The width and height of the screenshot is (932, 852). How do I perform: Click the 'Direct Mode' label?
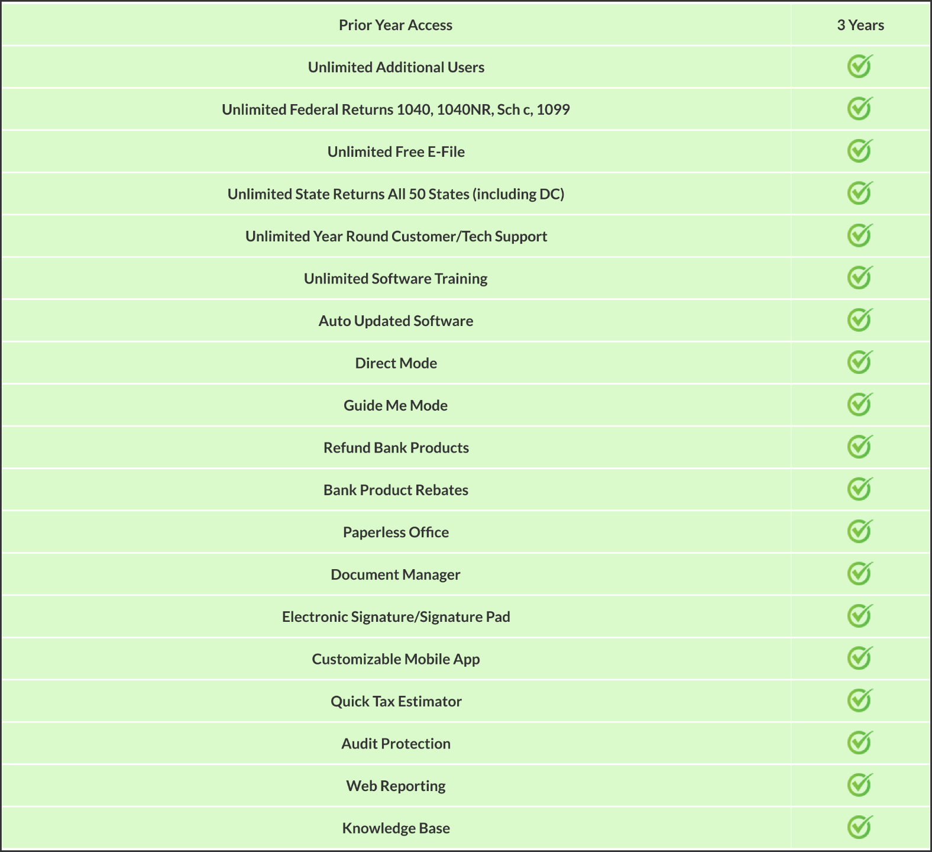[396, 363]
